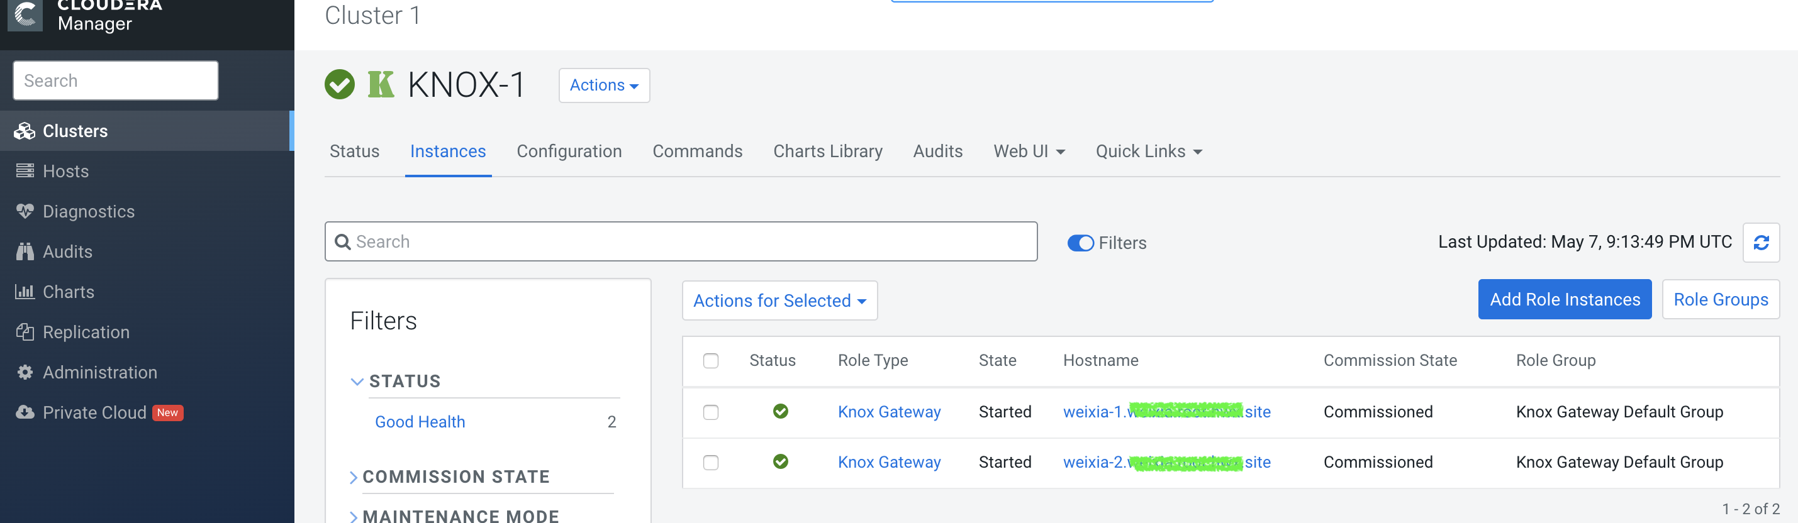Expand the Commission State filter section
Viewport: 1798px width, 523px height.
pyautogui.click(x=455, y=477)
